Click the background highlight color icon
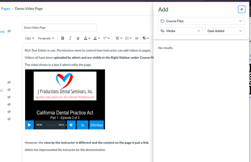251x162 pixels. 95,38
